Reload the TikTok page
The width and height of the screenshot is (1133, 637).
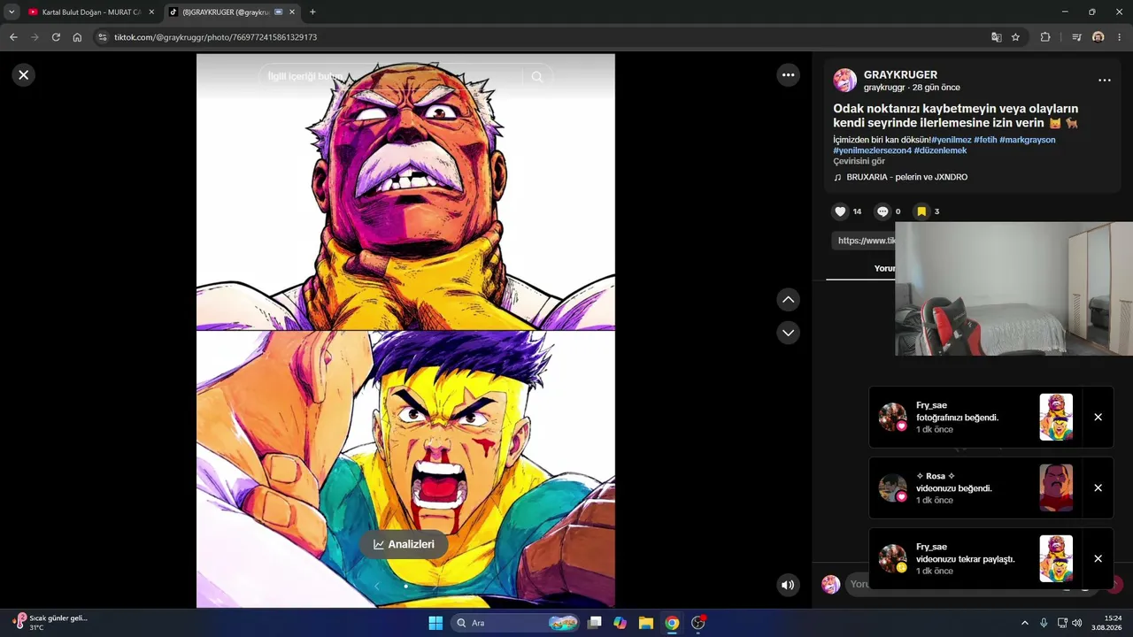click(x=56, y=37)
